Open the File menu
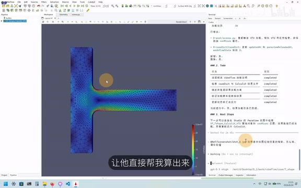 [x=19, y=2]
